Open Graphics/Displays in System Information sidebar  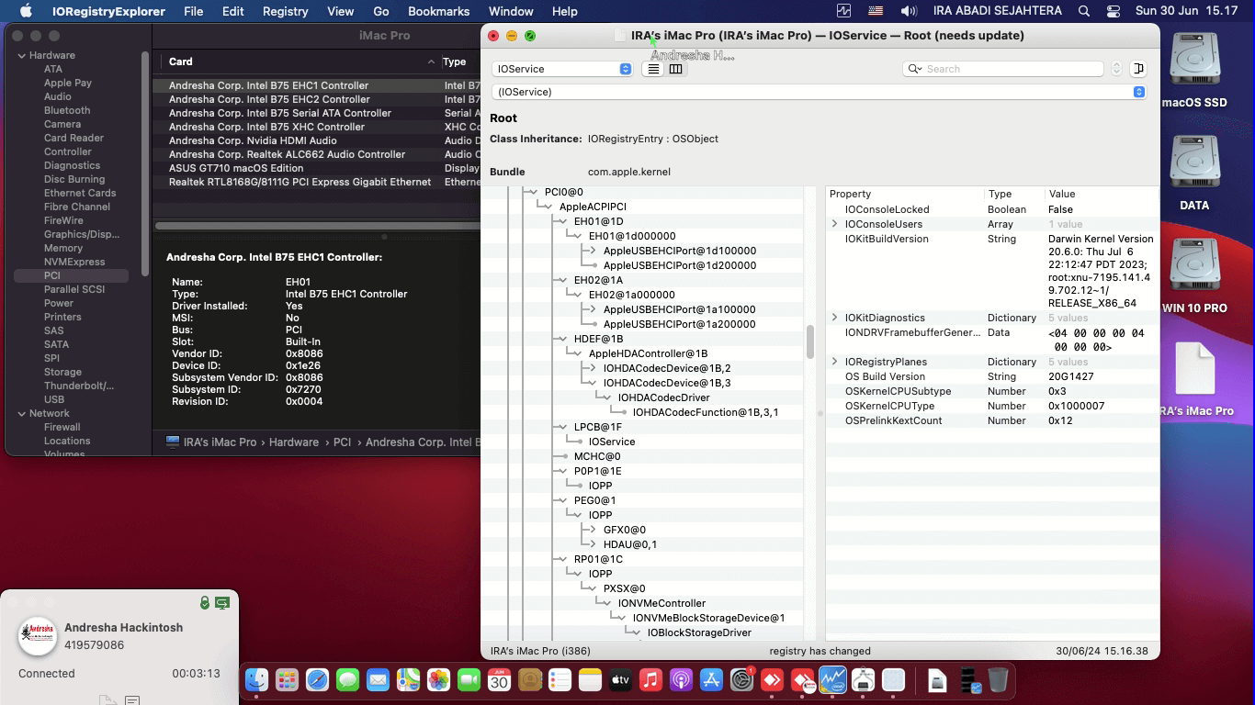point(82,234)
